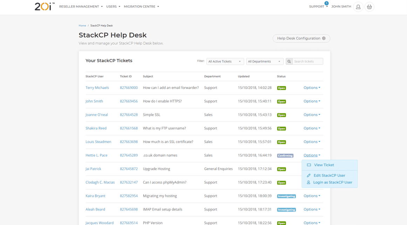Screen dimensions: 407x225
Task: Open ticket 827669456
Action: coord(129,101)
